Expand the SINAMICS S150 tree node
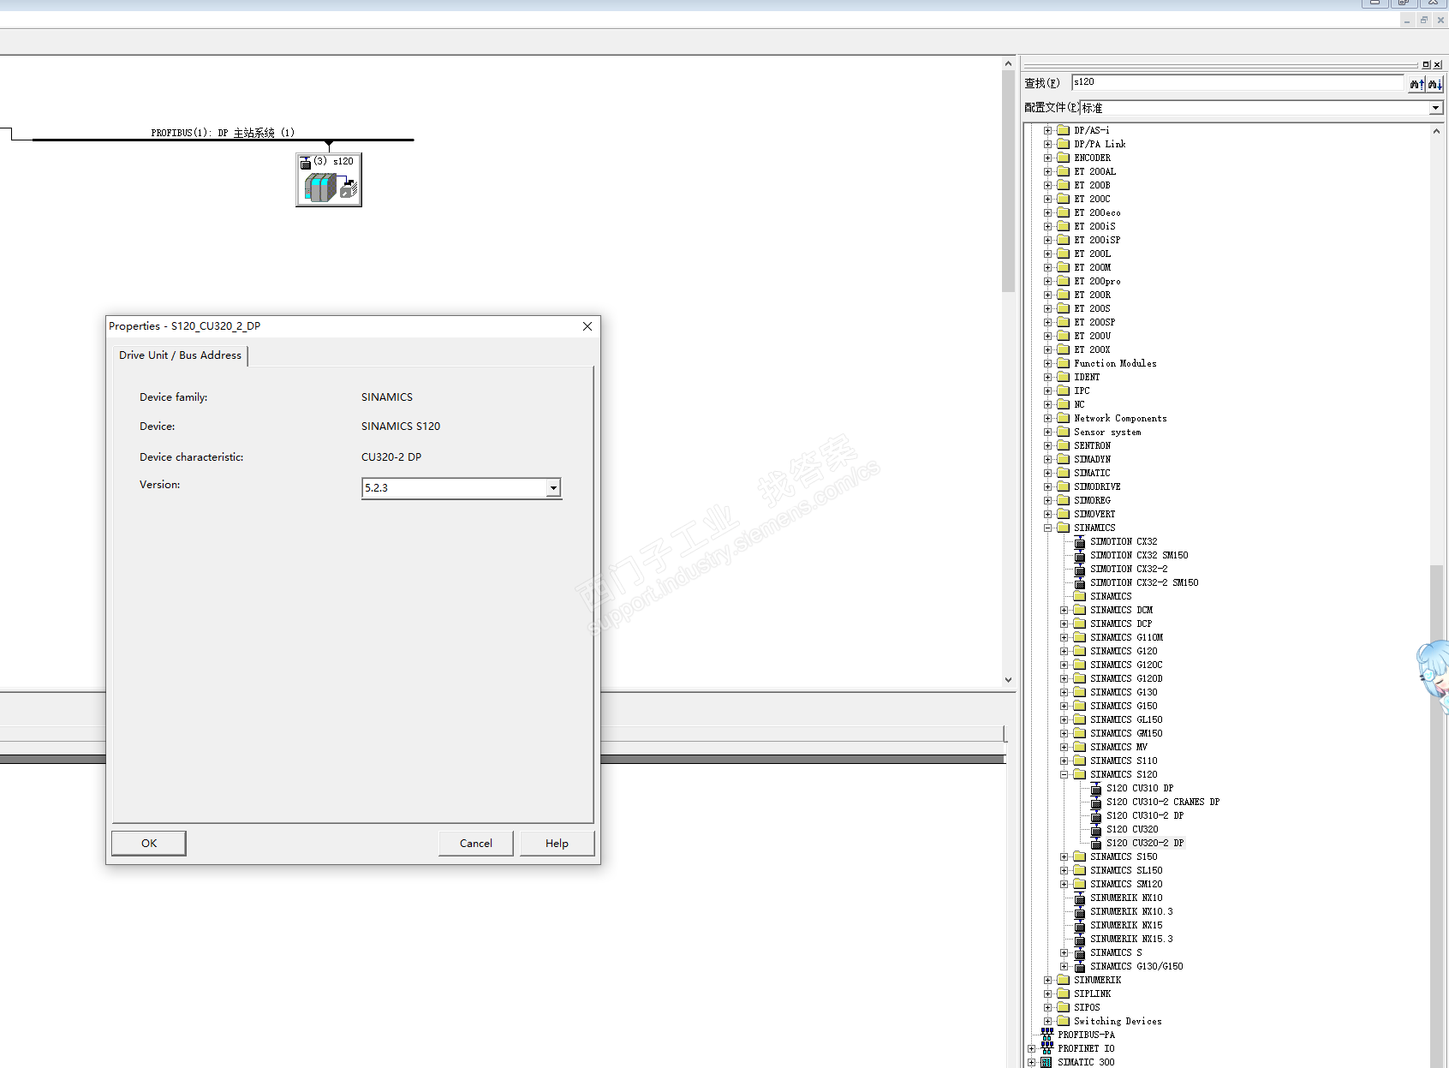The height and width of the screenshot is (1068, 1449). coord(1064,856)
